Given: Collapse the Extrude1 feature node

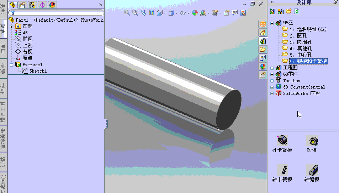Looking at the screenshot, I should (x=12, y=65).
